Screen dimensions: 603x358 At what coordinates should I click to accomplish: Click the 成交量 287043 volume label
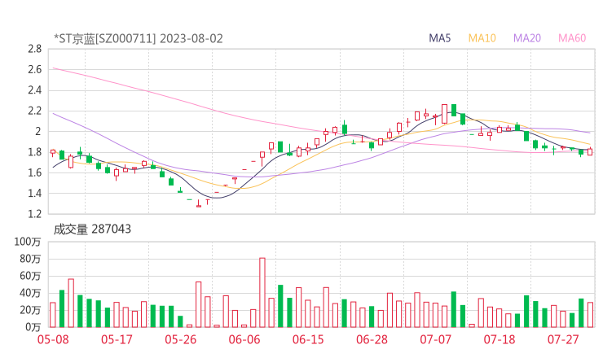92,229
